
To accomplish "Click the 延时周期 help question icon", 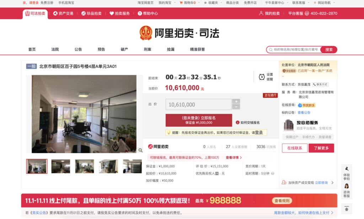I will pos(273,173).
